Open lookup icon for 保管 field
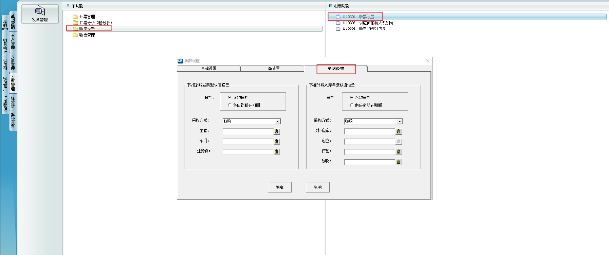Screen dimensions: 609x255 point(399,152)
